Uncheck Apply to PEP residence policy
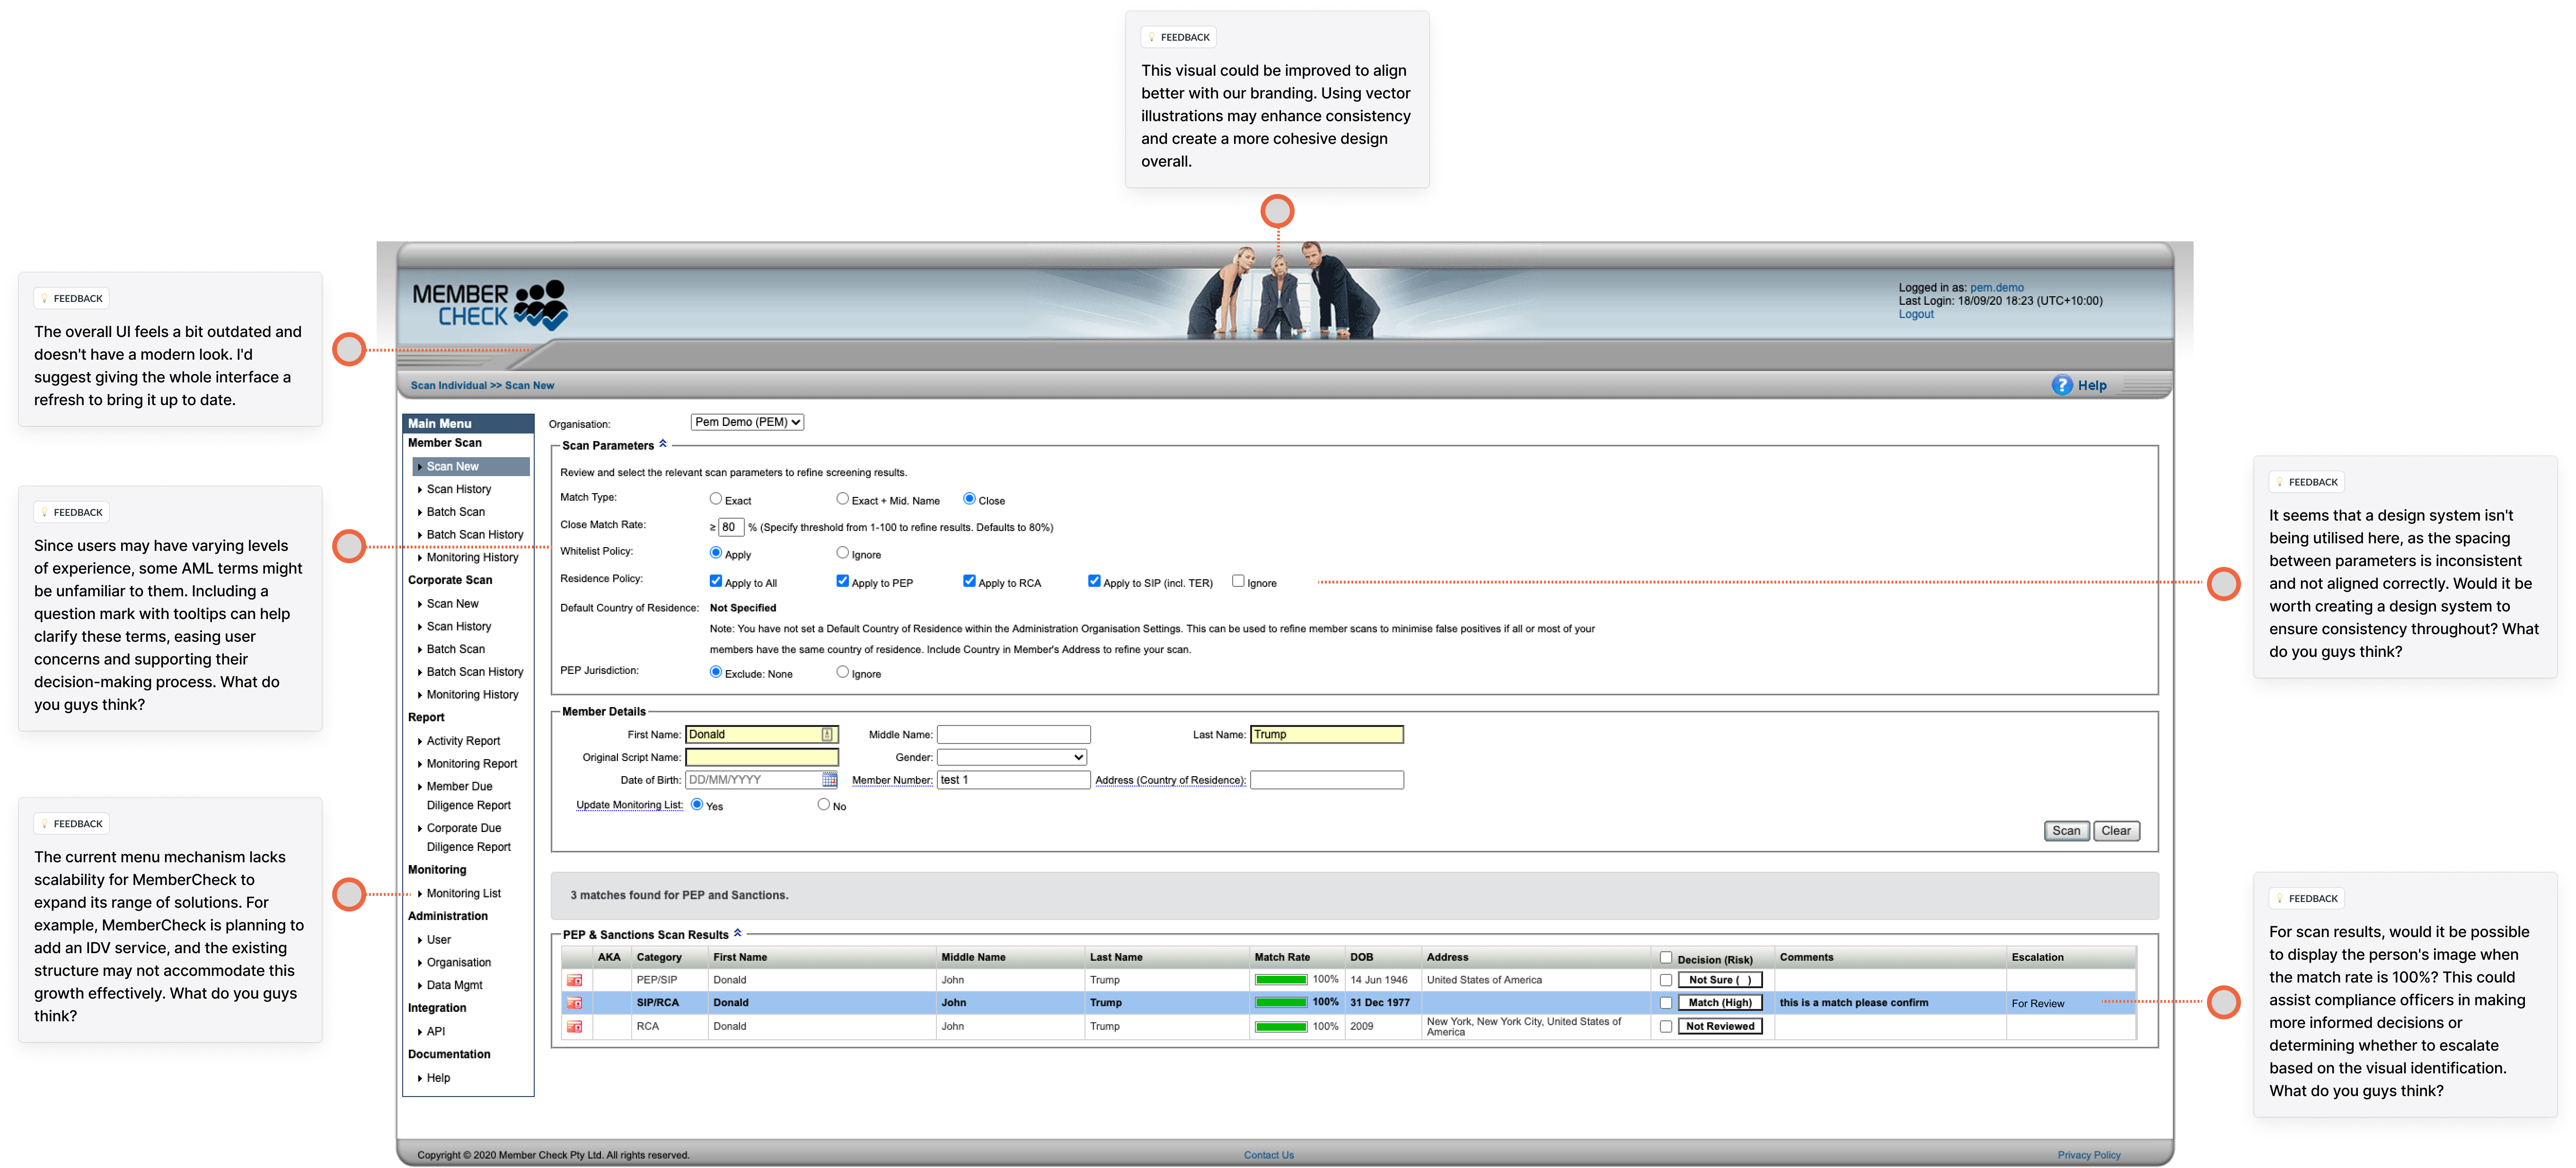The height and width of the screenshot is (1168, 2576). coord(843,581)
